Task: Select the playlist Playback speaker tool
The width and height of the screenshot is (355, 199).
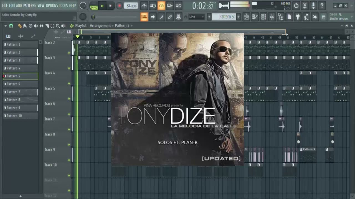Action: pos(63,26)
